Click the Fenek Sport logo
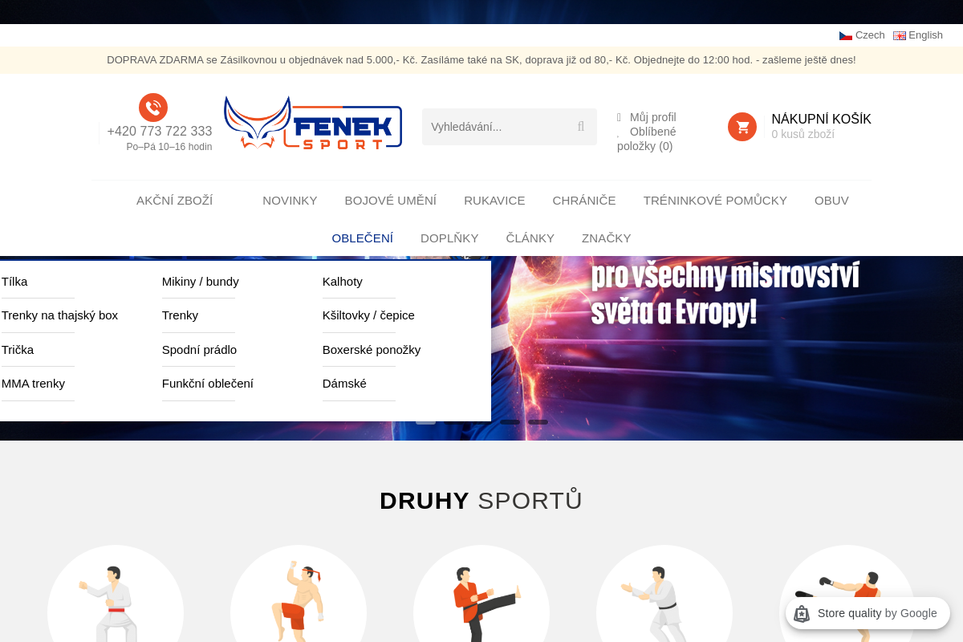Screen dimensions: 963x642 pyautogui.click(x=313, y=123)
